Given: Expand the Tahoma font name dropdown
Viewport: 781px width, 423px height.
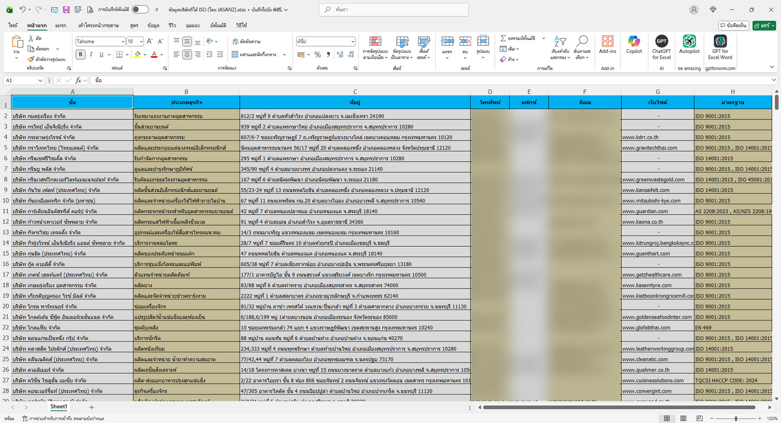Looking at the screenshot, I should 122,42.
